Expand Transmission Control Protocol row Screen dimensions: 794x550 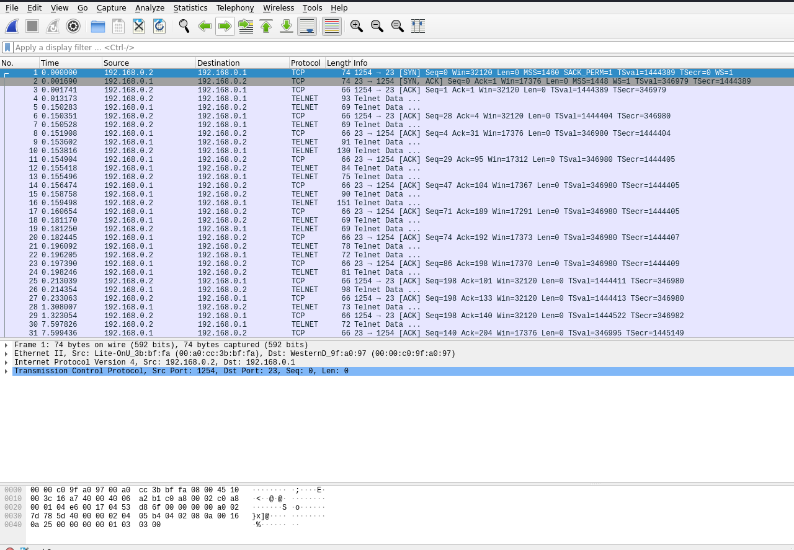tap(6, 371)
